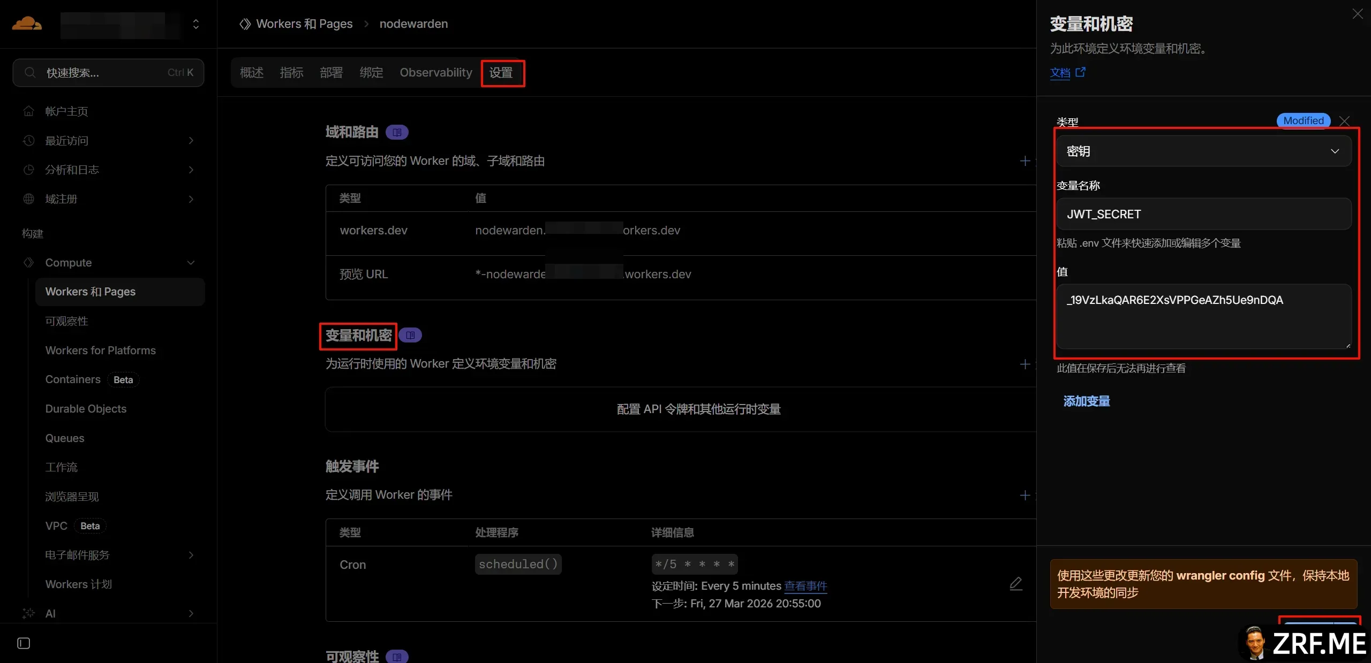
Task: Switch to the 设置 tab
Action: (501, 73)
